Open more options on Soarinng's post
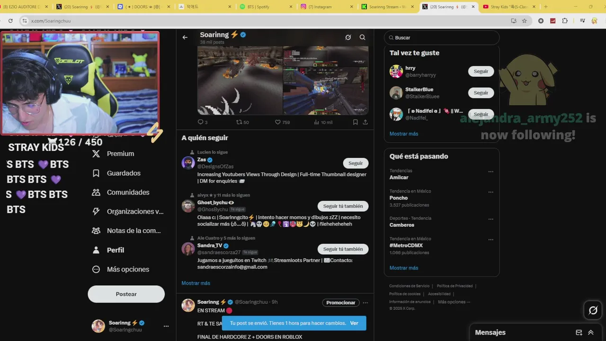The height and width of the screenshot is (341, 606). (x=365, y=303)
